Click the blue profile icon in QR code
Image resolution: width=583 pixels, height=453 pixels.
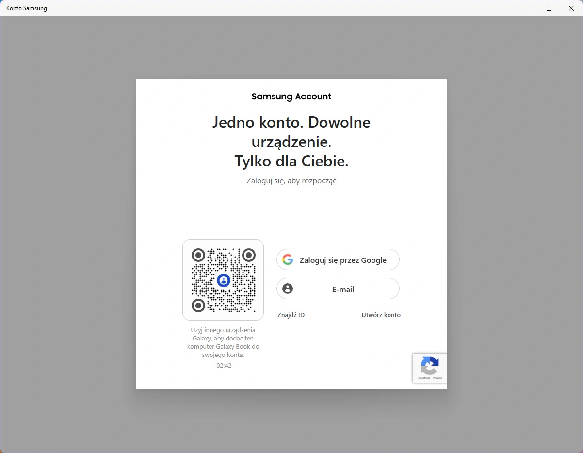223,280
